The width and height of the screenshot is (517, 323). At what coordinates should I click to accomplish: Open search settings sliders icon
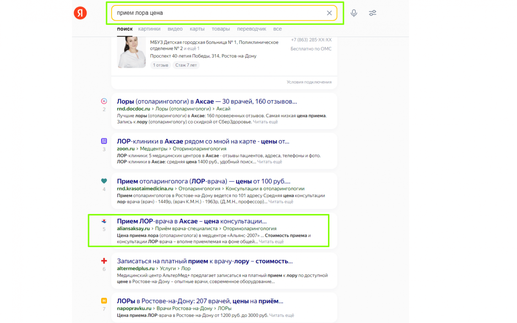coord(372,13)
